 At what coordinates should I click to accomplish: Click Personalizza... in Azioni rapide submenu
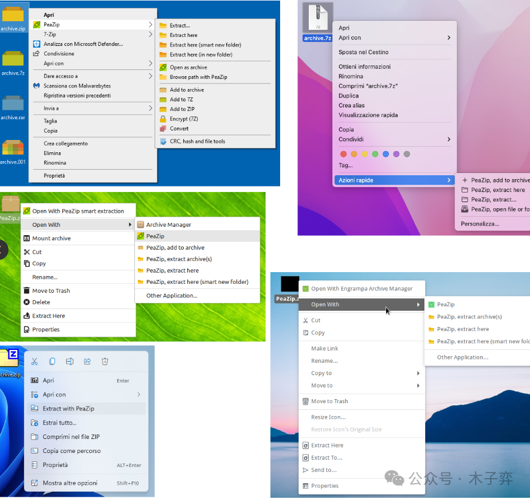tap(480, 224)
